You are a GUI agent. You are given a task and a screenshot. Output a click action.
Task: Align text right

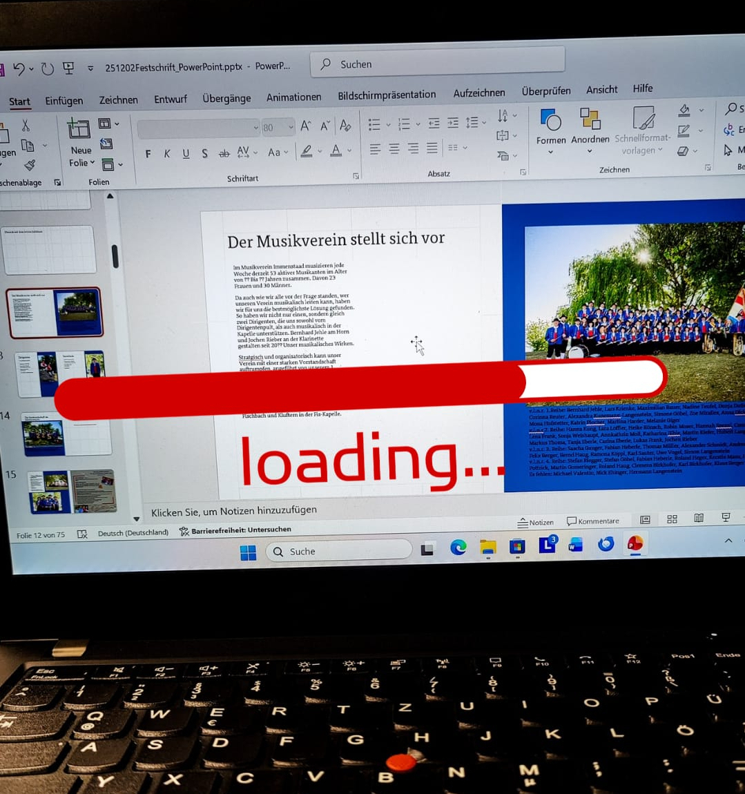pos(414,148)
